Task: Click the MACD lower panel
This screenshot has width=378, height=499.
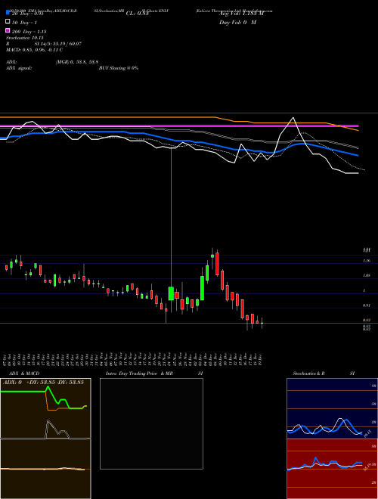Action: click(x=45, y=469)
